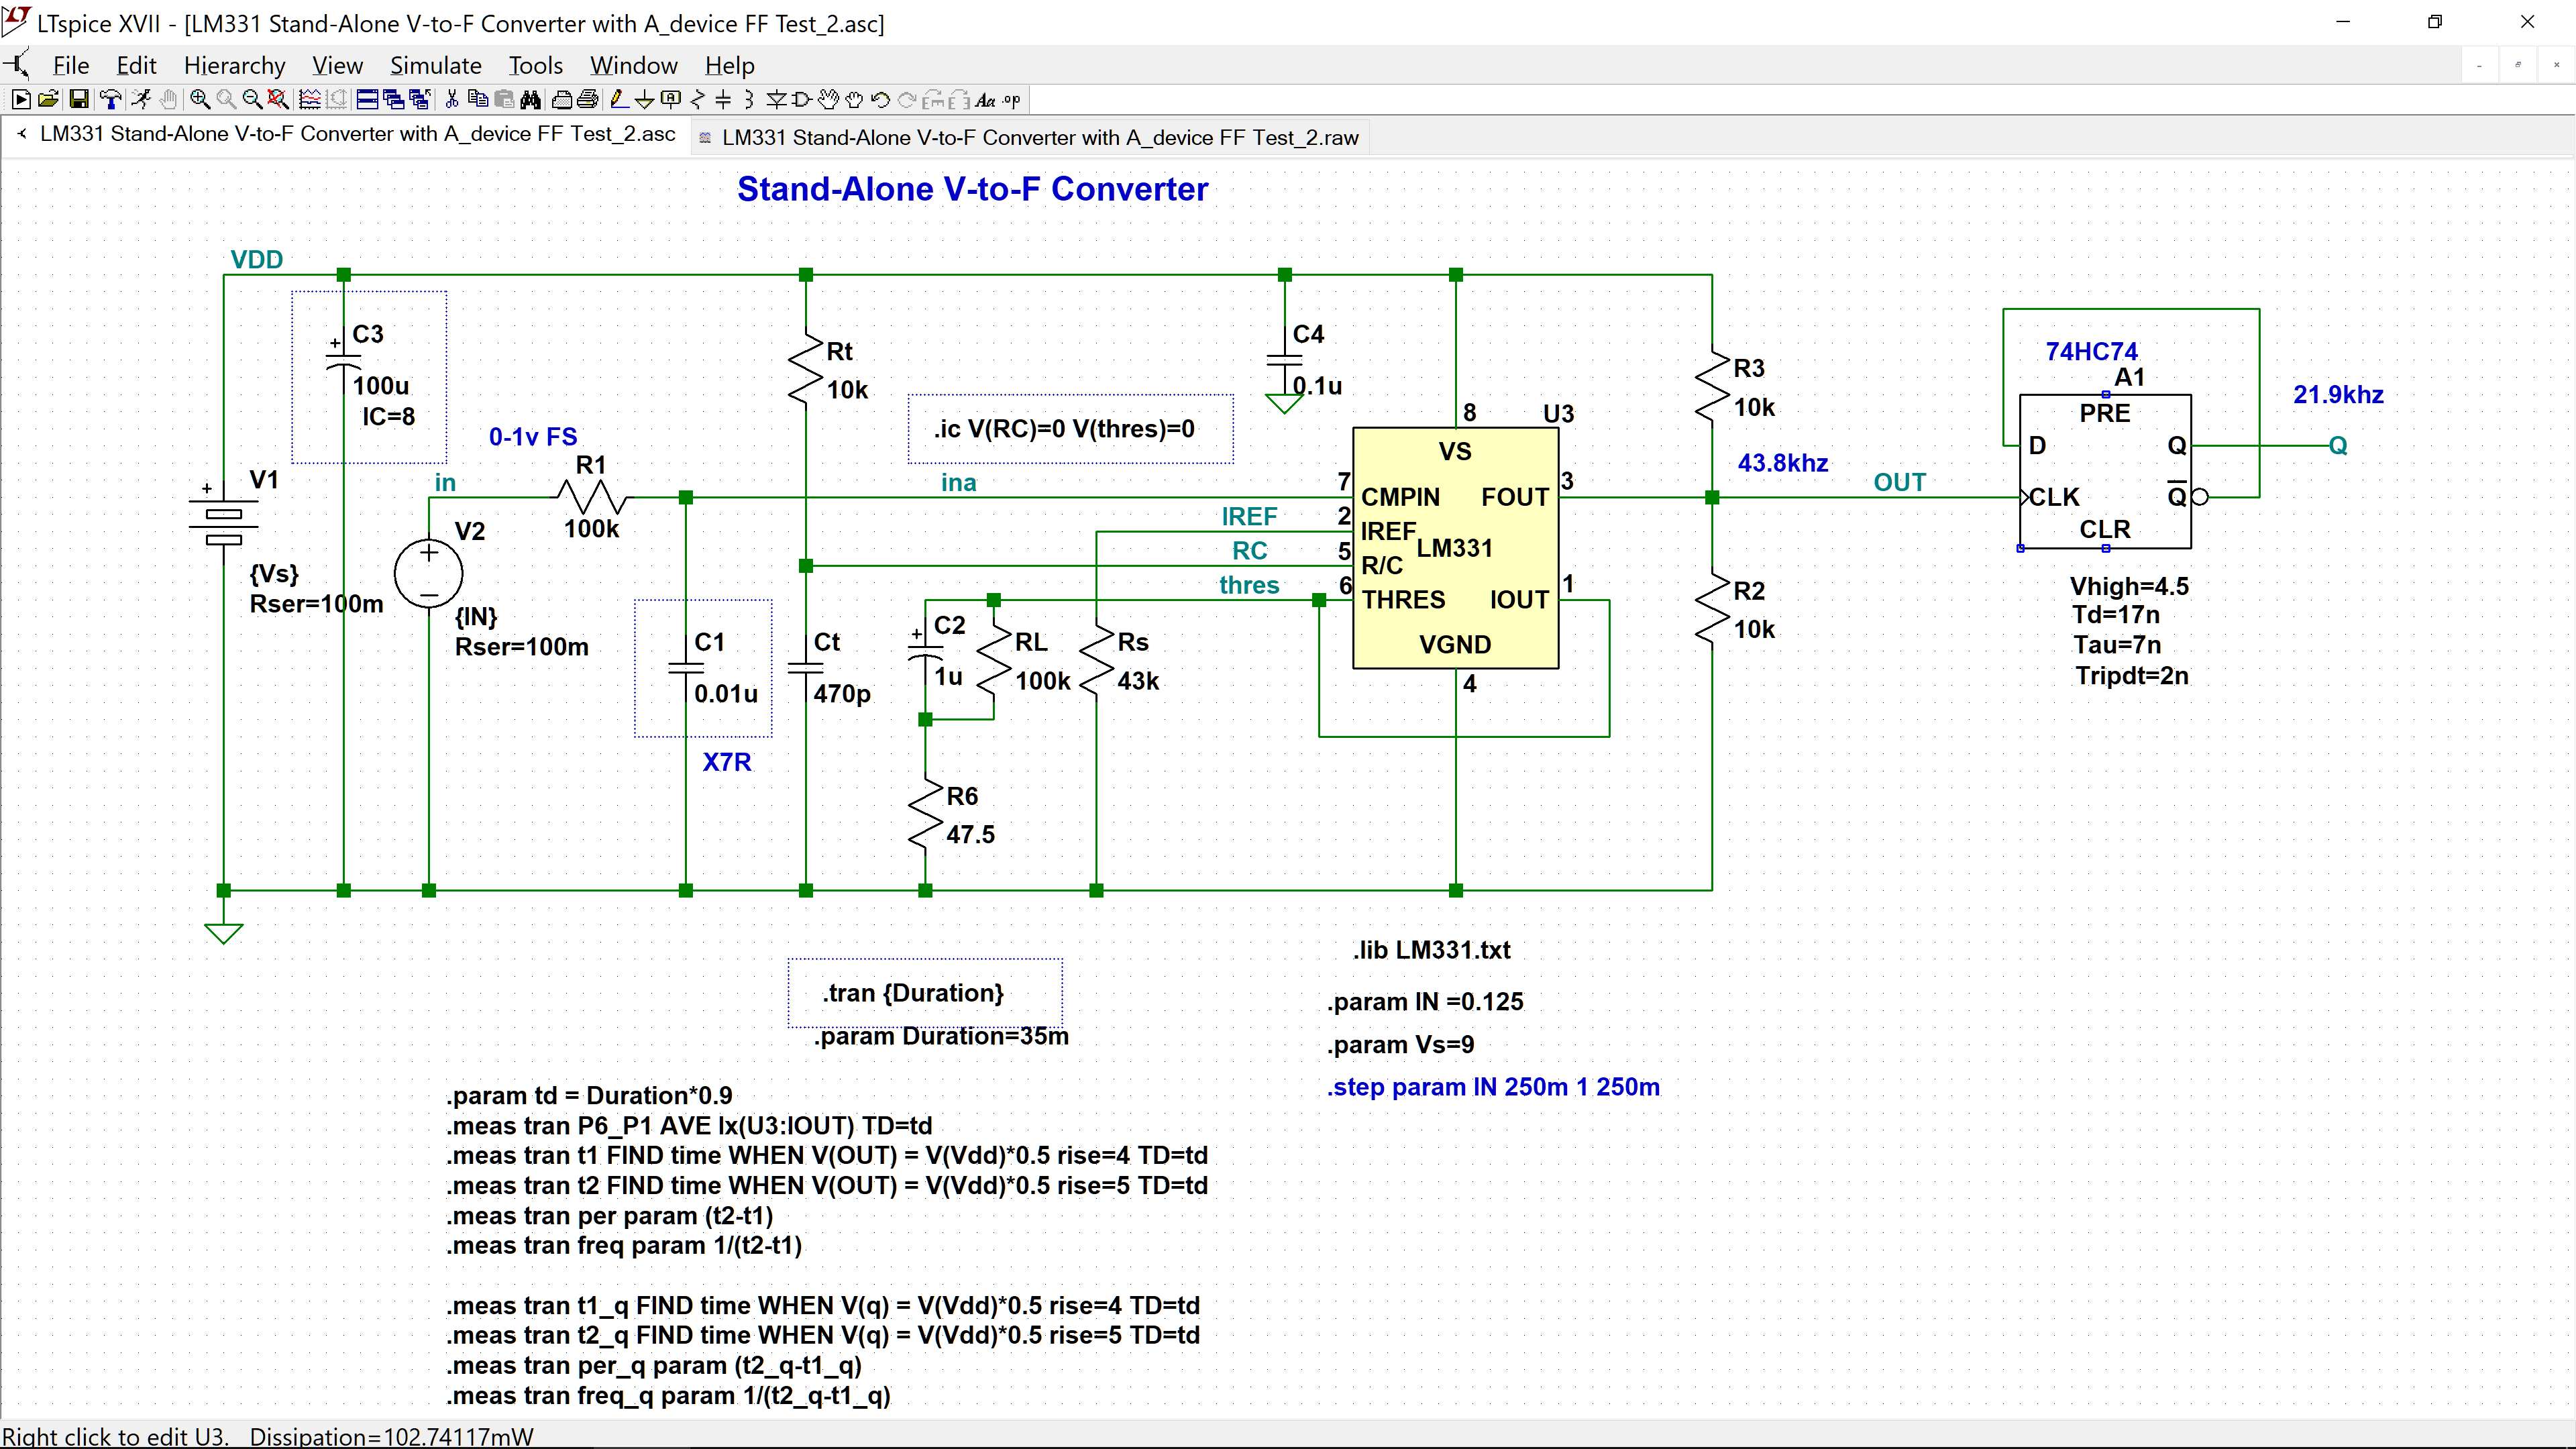2576x1449 pixels.
Task: Open the Window menu
Action: pyautogui.click(x=634, y=66)
